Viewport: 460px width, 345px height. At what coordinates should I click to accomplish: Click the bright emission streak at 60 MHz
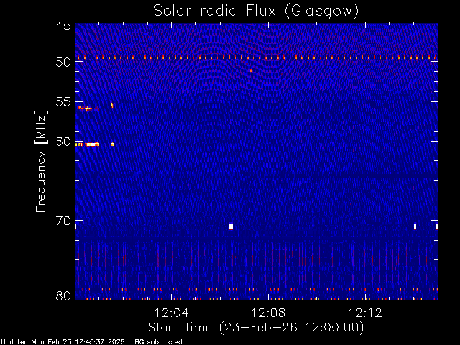click(88, 144)
